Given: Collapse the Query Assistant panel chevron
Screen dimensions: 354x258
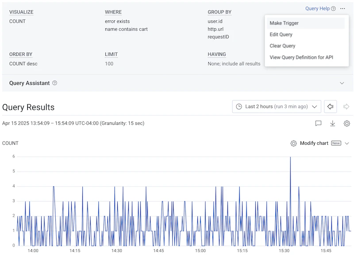Looking at the screenshot, I should point(342,83).
